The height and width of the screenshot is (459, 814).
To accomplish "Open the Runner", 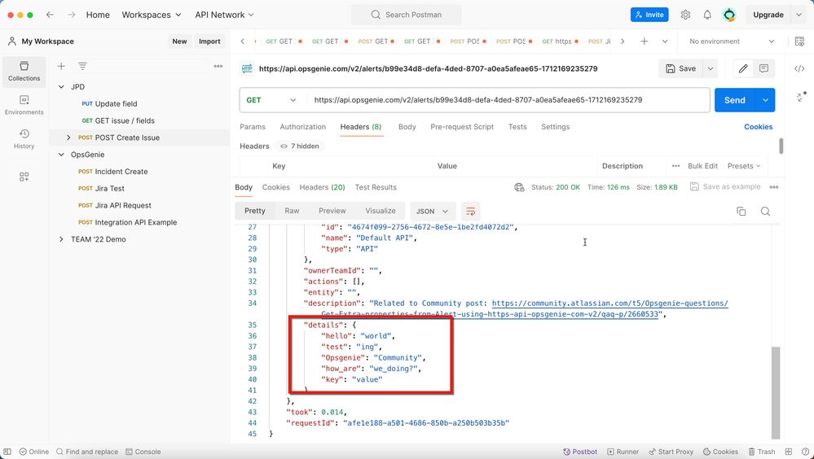I will (x=623, y=452).
